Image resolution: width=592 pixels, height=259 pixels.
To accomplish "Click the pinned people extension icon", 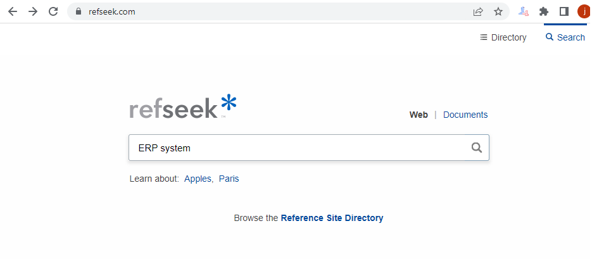I will pos(523,11).
